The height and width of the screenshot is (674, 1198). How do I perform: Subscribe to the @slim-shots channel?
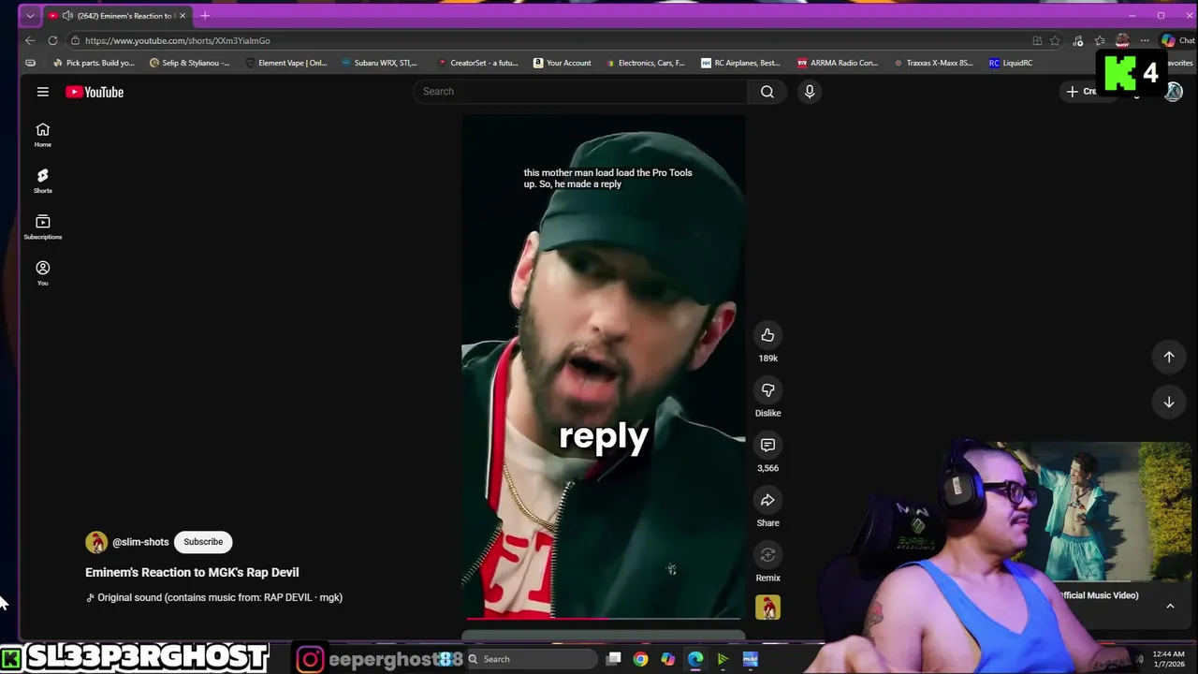pos(203,542)
